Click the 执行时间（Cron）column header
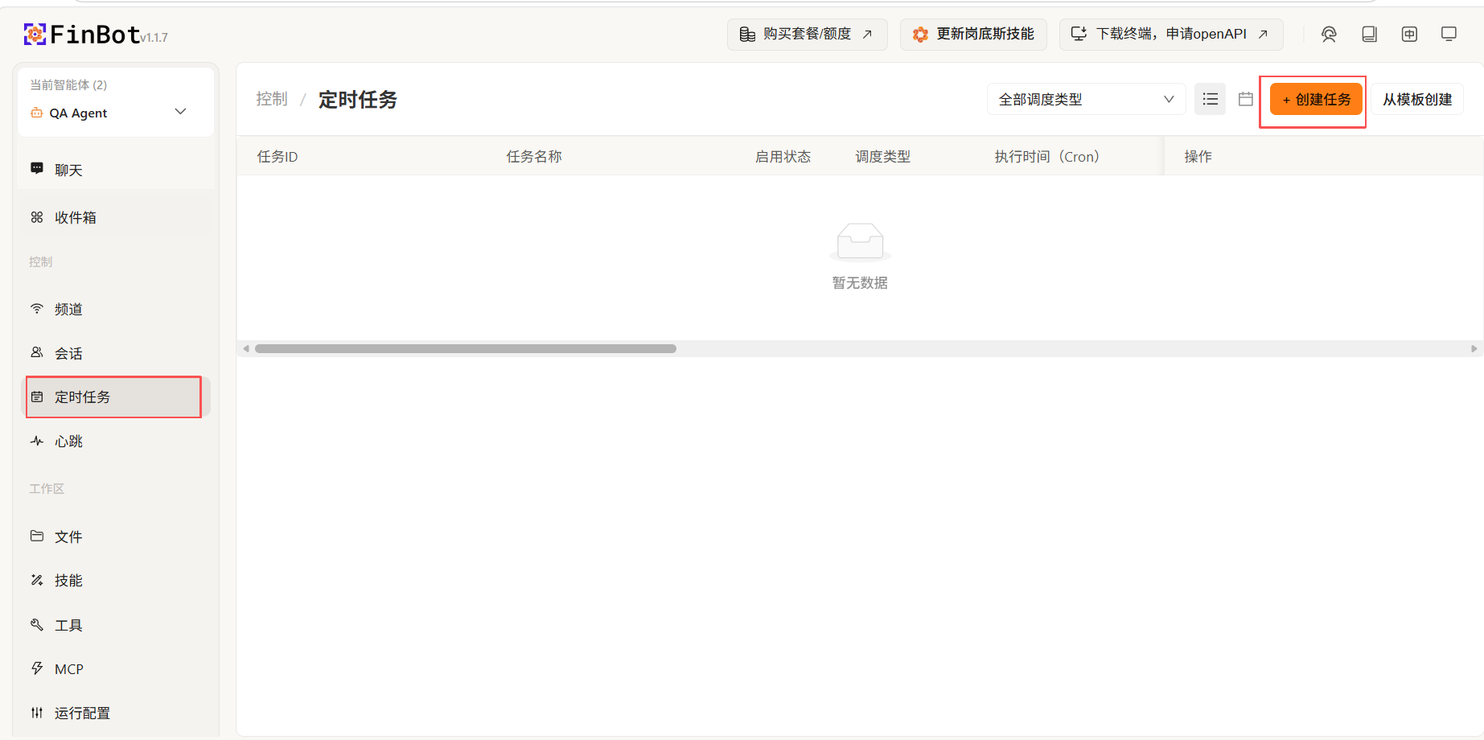 1046,157
